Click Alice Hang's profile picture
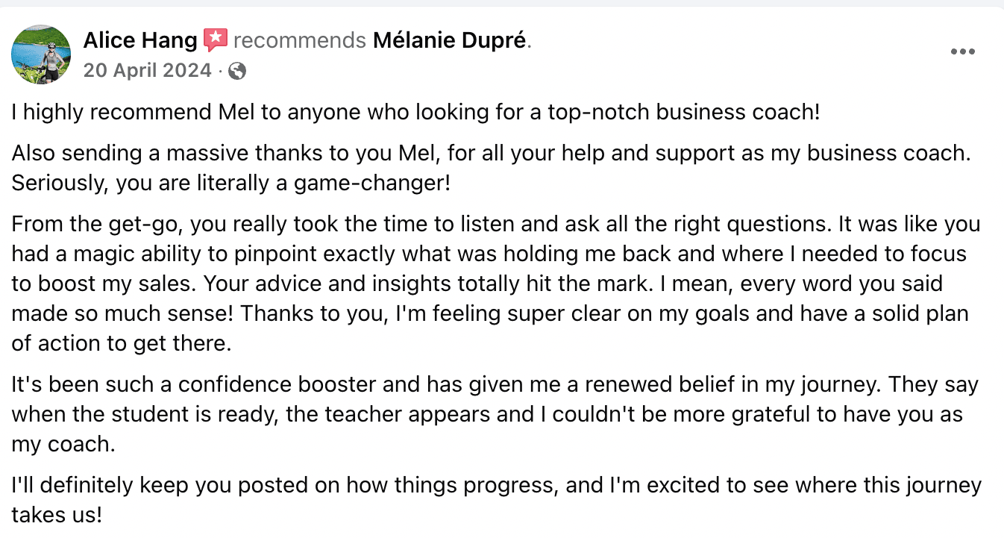Screen dimensions: 1004x538 point(41,53)
